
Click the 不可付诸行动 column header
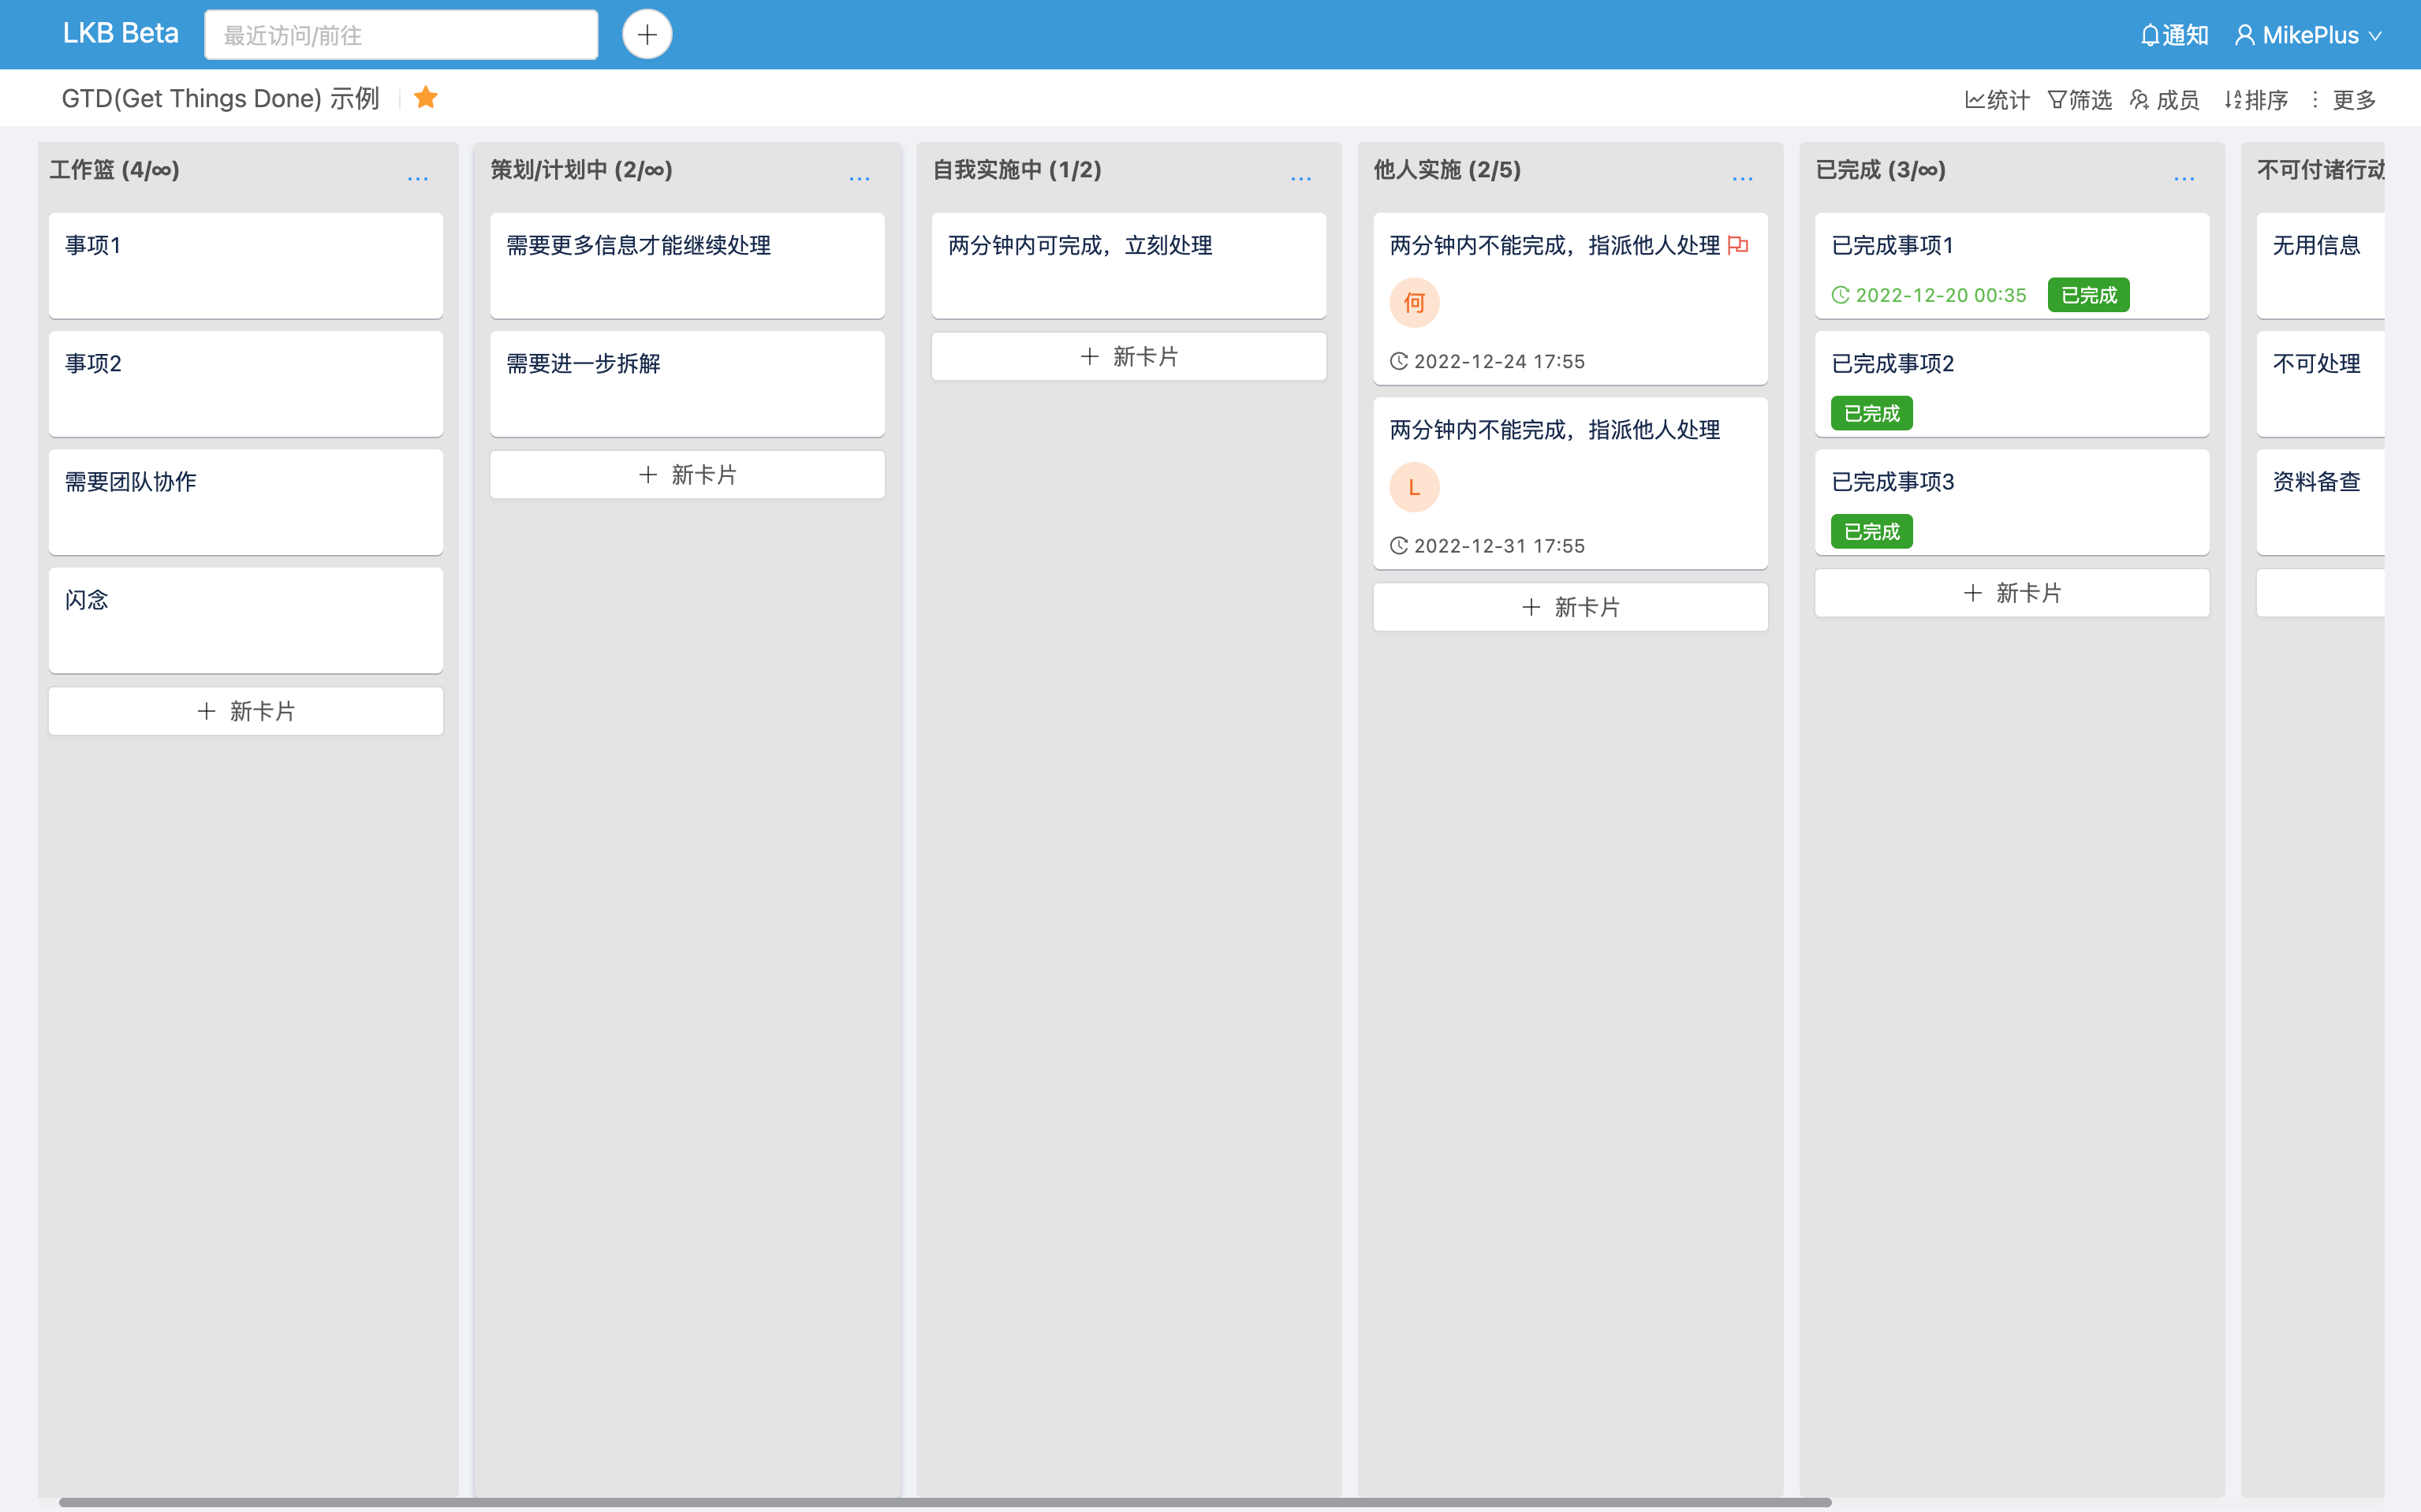tap(2321, 170)
